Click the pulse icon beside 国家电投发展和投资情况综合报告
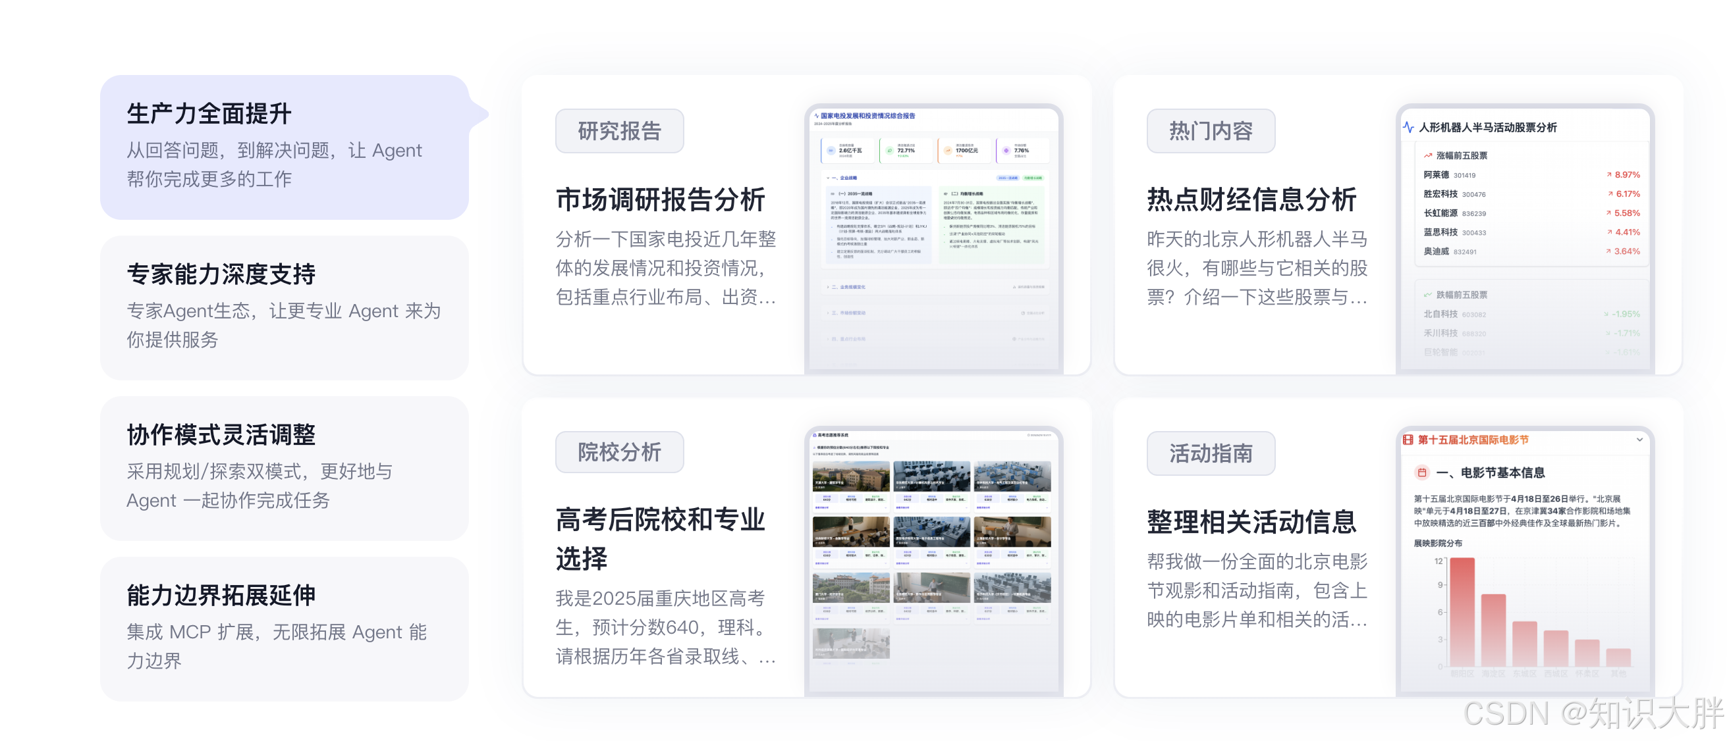Screen dimensions: 1727x741 click(x=816, y=116)
